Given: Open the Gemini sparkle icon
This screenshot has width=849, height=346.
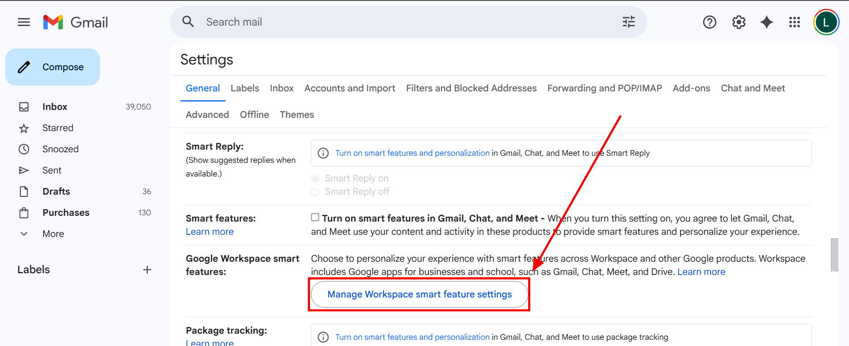Looking at the screenshot, I should click(766, 22).
